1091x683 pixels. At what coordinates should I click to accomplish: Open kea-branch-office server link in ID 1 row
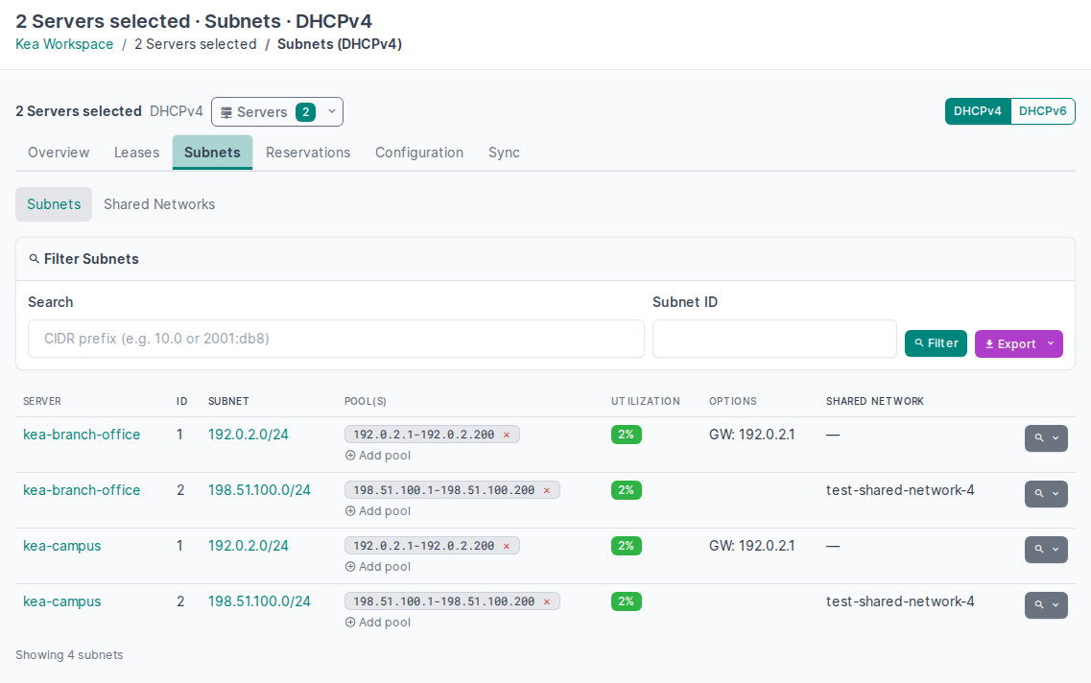[82, 435]
